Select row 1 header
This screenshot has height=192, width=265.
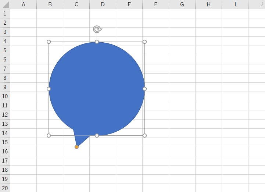coord(5,14)
